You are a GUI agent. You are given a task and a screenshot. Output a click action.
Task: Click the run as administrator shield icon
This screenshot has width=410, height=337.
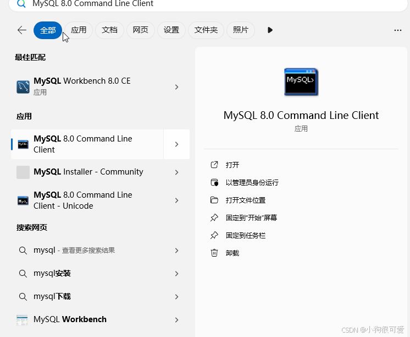[x=214, y=182]
